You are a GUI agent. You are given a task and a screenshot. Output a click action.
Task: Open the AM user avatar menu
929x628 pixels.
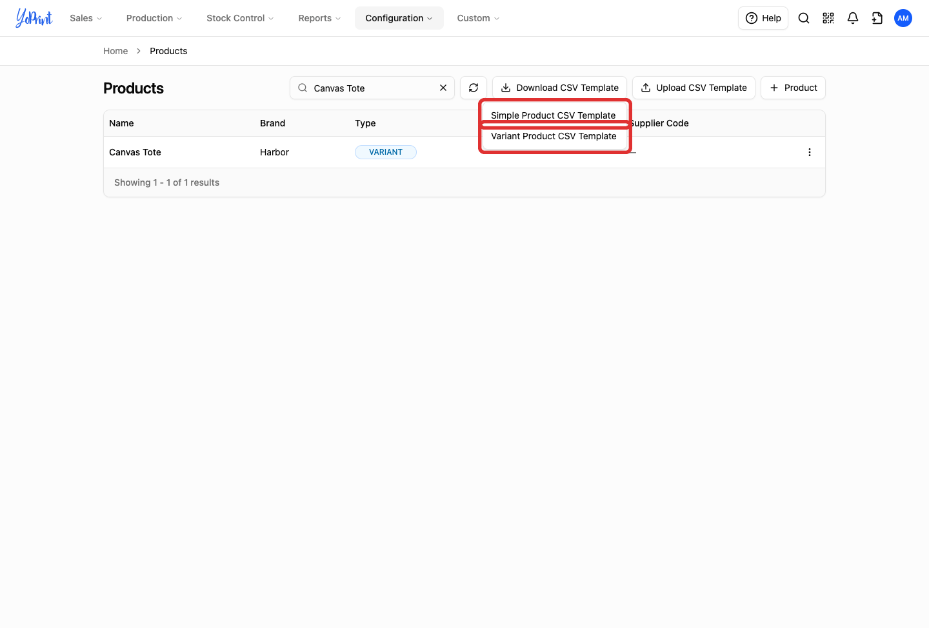903,18
